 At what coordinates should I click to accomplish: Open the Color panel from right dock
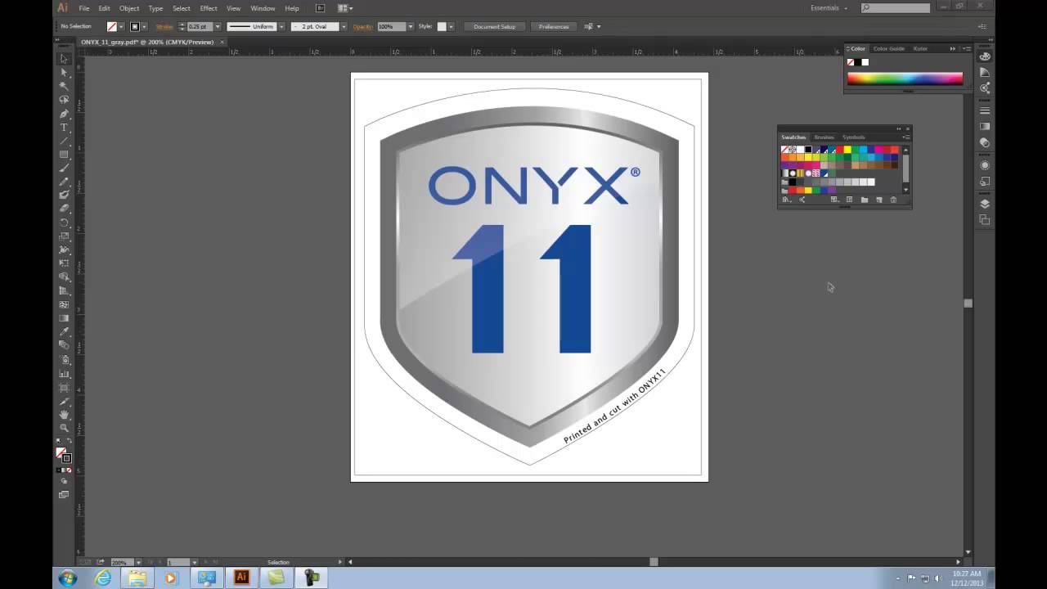(x=985, y=56)
